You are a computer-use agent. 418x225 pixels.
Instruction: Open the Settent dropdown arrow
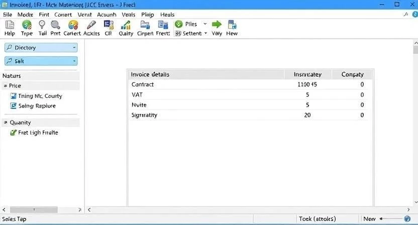point(205,33)
